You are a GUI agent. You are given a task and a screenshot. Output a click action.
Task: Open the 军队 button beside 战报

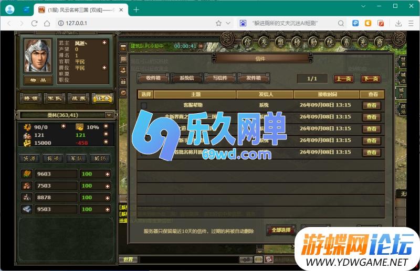55,99
